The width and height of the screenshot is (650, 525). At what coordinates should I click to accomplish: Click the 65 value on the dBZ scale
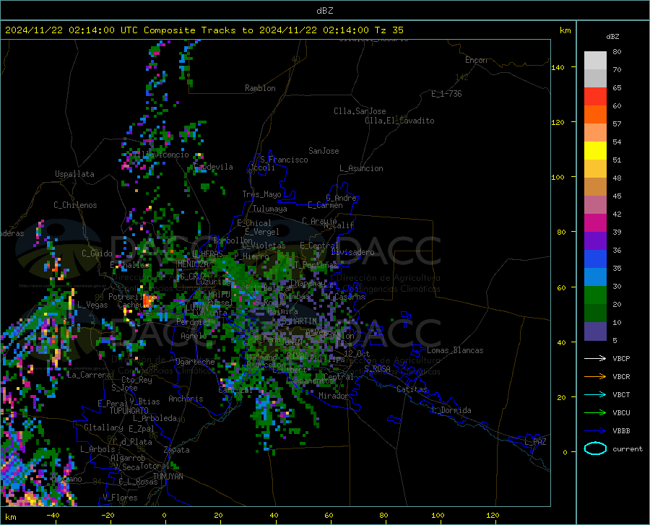click(617, 88)
